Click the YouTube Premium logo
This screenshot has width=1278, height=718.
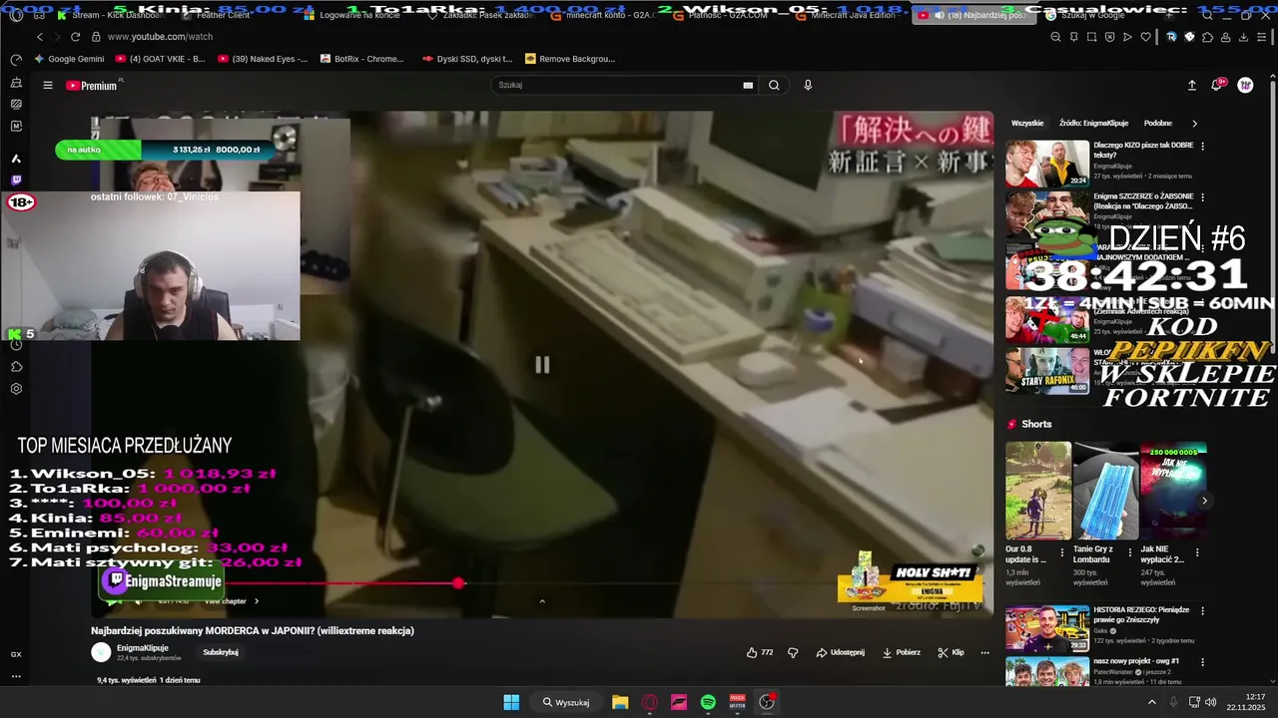[93, 86]
